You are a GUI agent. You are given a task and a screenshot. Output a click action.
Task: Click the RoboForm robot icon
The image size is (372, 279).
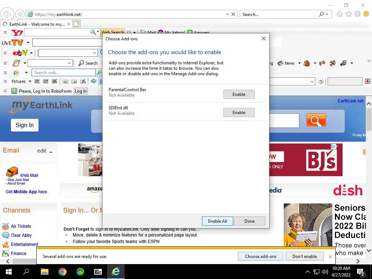(x=14, y=91)
